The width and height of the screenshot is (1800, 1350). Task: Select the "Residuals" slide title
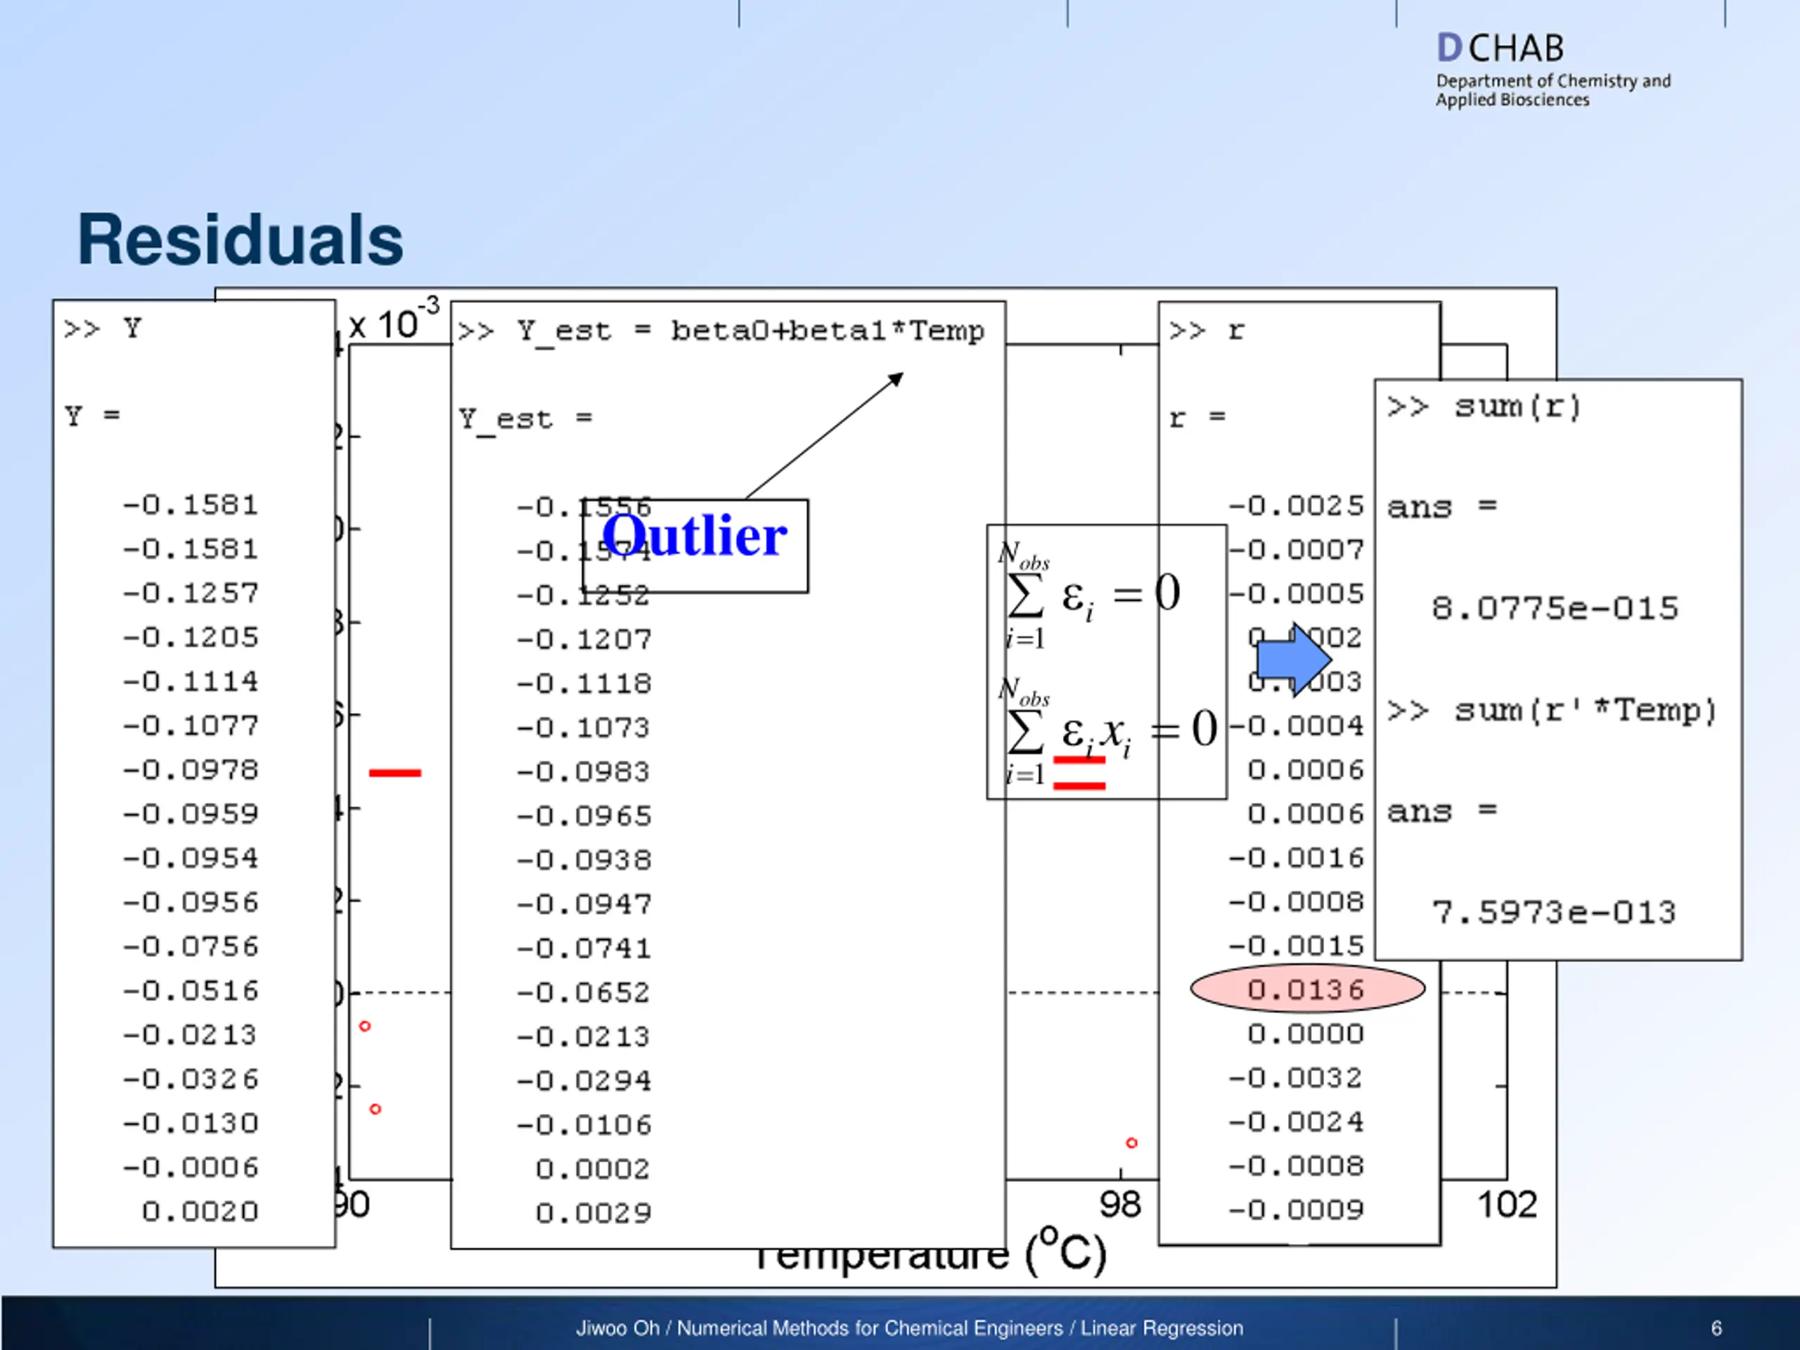[240, 239]
